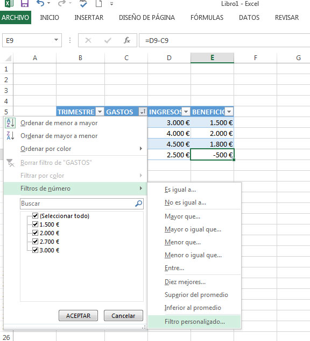Click the Redo arrow icon
Viewport: 310px width, 341px height.
(x=62, y=3)
